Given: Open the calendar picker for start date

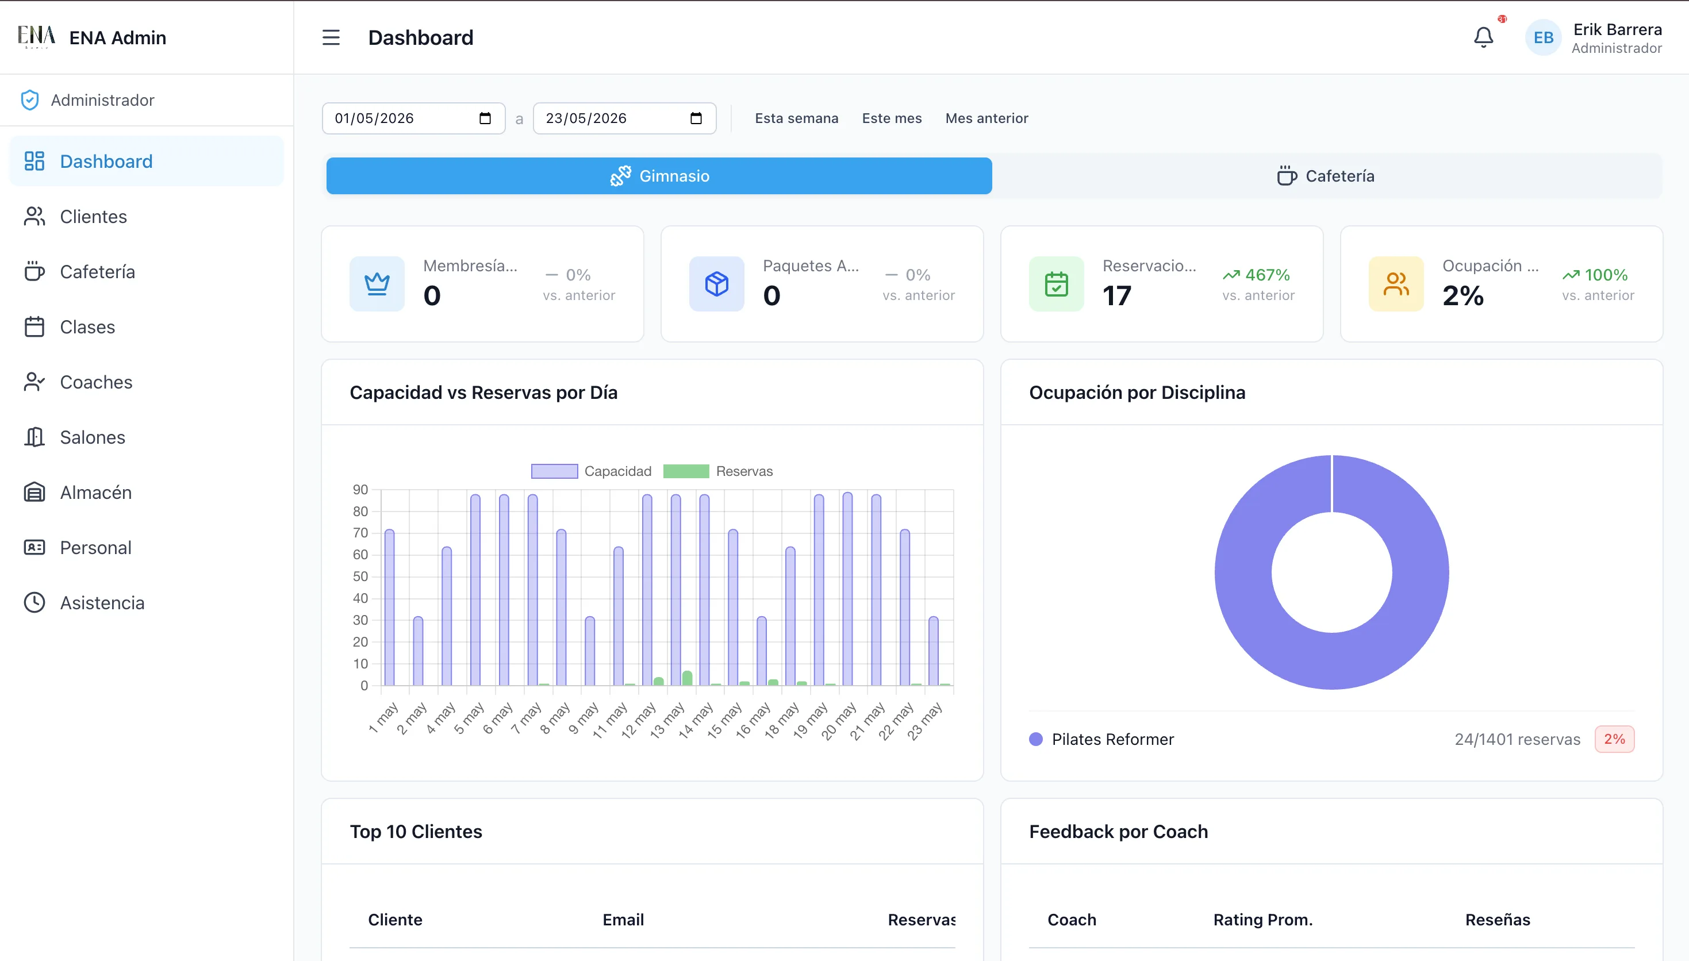Looking at the screenshot, I should click(485, 118).
